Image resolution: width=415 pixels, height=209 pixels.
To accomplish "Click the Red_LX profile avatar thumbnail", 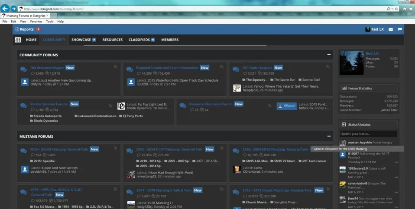I will tap(351, 63).
